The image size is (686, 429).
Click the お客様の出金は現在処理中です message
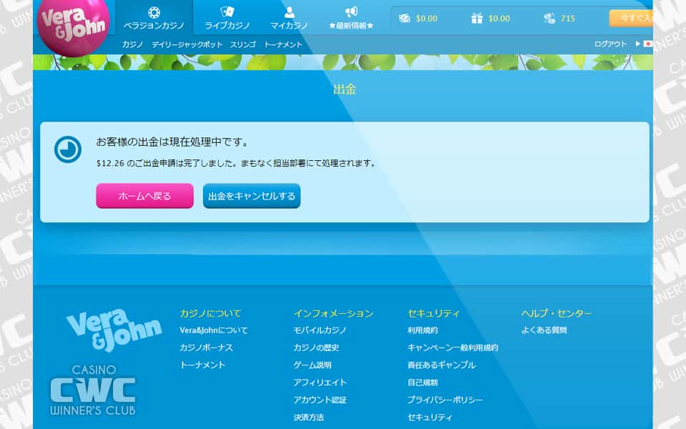tap(172, 142)
